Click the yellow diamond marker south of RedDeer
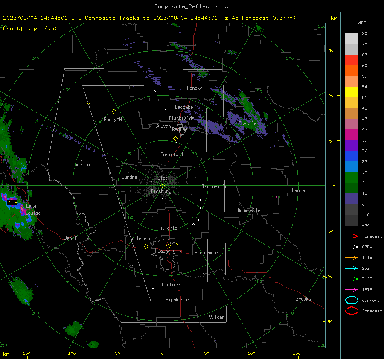This screenshot has height=359, width=384. [175, 139]
